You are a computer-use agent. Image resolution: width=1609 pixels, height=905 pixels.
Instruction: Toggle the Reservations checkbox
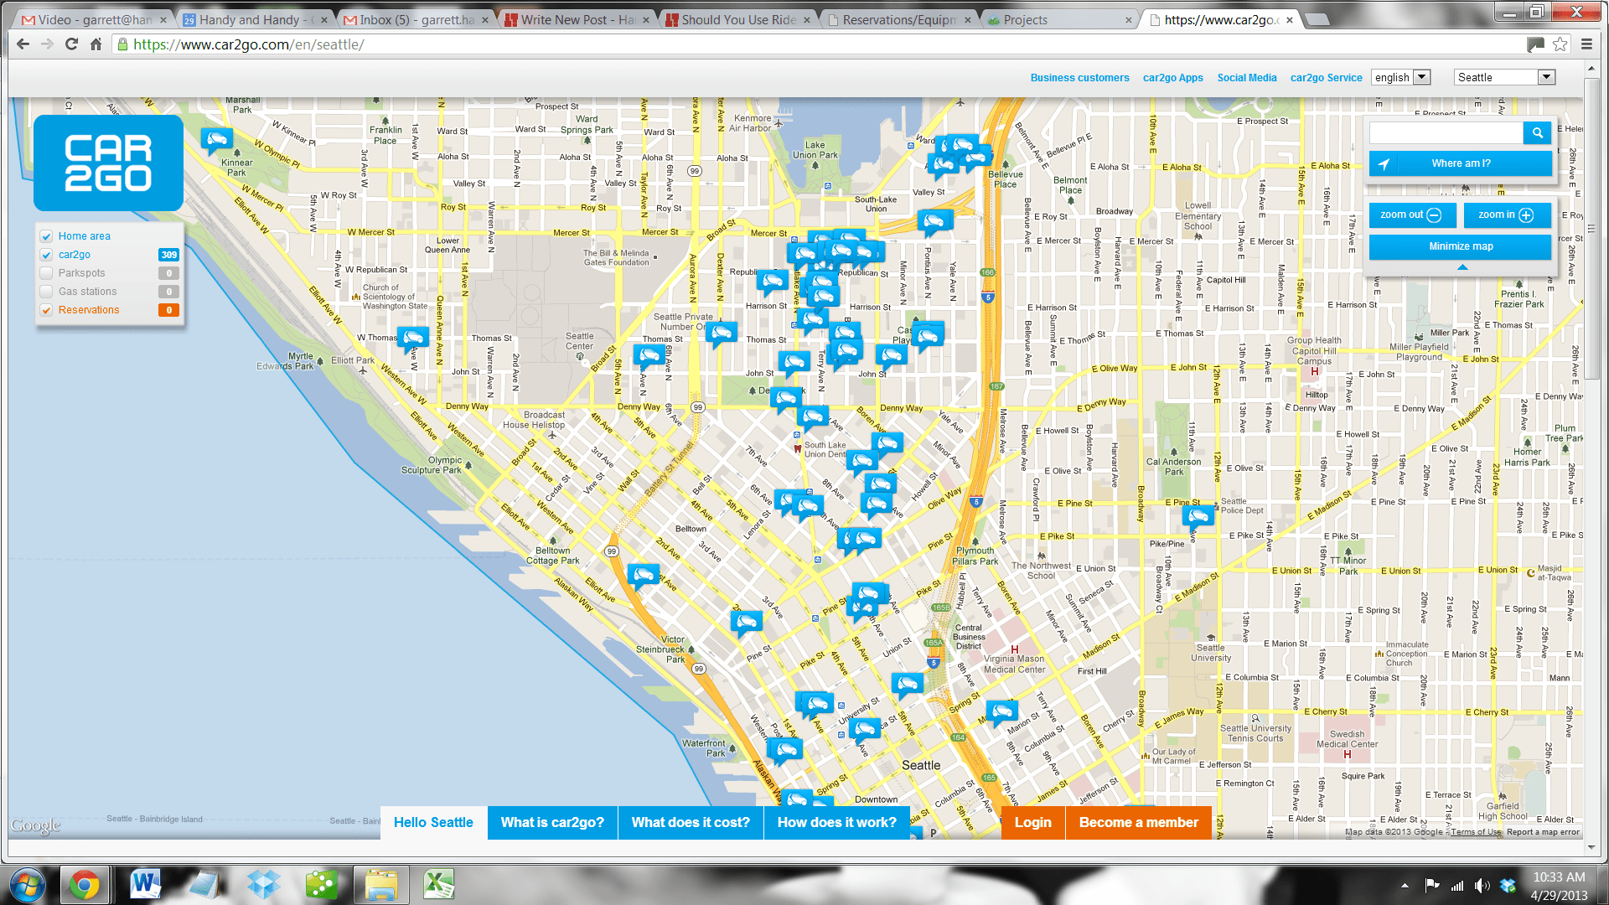pos(46,310)
